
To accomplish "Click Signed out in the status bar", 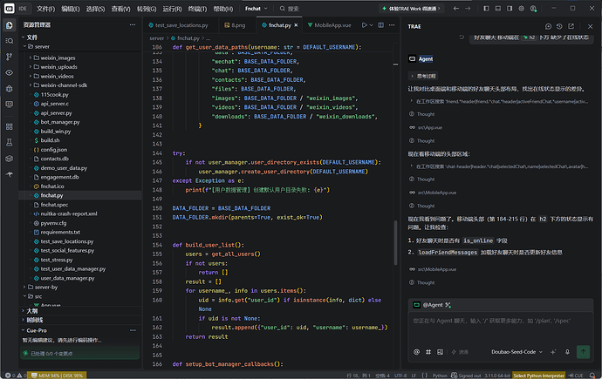I will (466, 376).
